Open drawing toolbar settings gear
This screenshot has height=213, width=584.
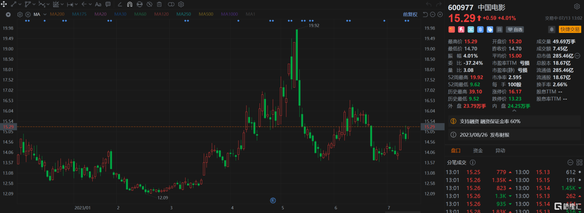pyautogui.click(x=181, y=4)
